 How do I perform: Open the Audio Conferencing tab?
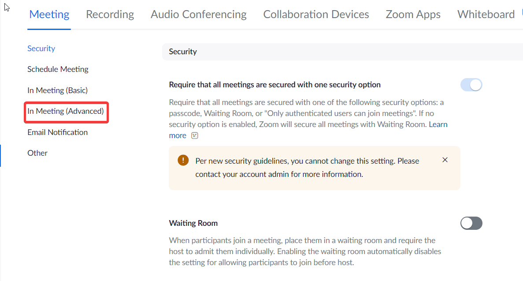[x=198, y=15]
